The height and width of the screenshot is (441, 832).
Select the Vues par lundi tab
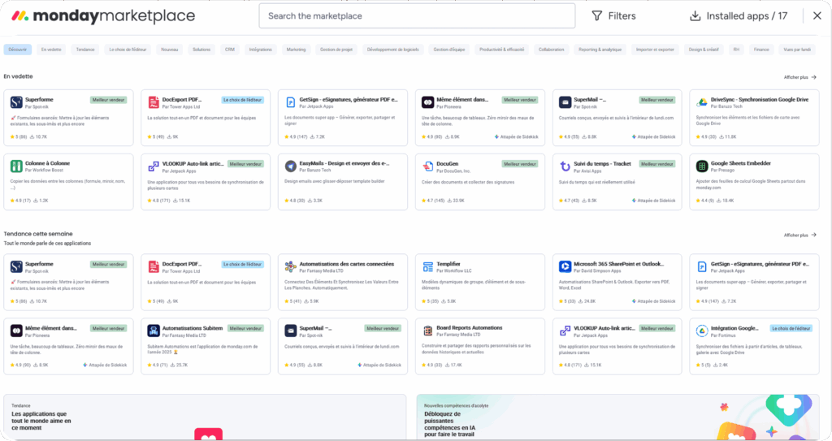click(x=797, y=50)
